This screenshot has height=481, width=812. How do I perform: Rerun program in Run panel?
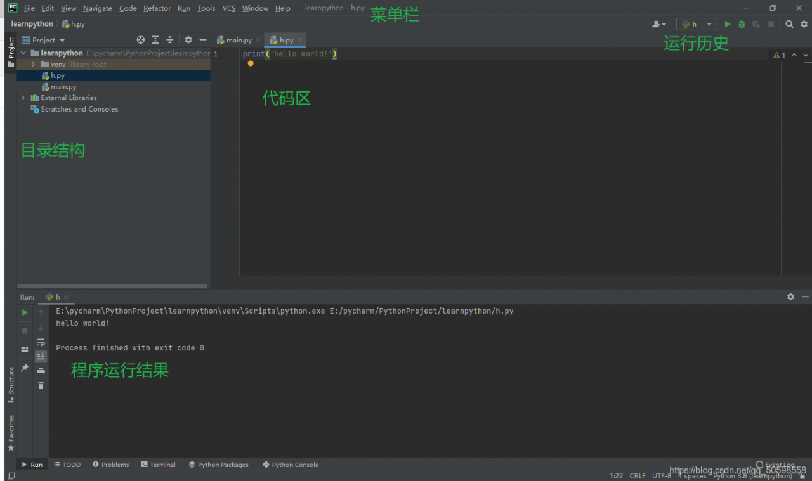click(25, 312)
